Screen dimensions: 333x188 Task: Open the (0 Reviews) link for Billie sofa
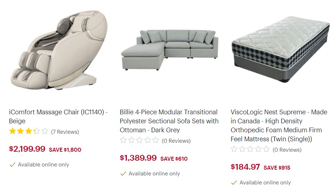176,141
